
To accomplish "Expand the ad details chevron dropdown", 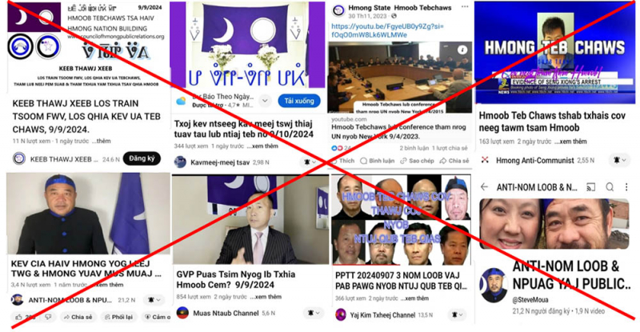I will pyautogui.click(x=265, y=100).
